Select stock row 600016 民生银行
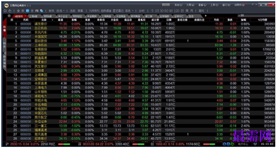 (141, 66)
